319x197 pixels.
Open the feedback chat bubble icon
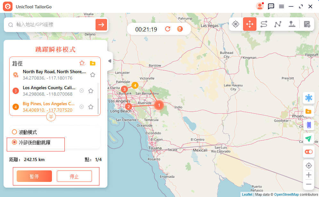271,6
